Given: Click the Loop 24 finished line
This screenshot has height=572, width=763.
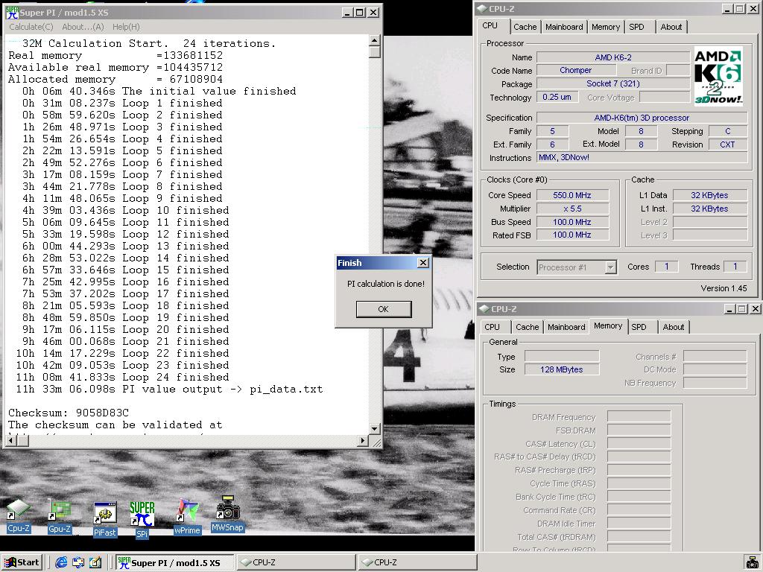Looking at the screenshot, I should [x=123, y=378].
